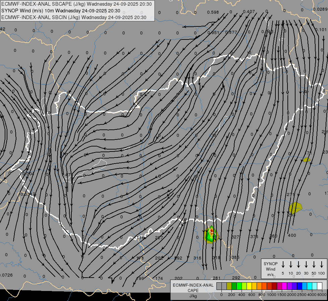Select the olive 200 J/kg CAPE swatch

click(229, 286)
